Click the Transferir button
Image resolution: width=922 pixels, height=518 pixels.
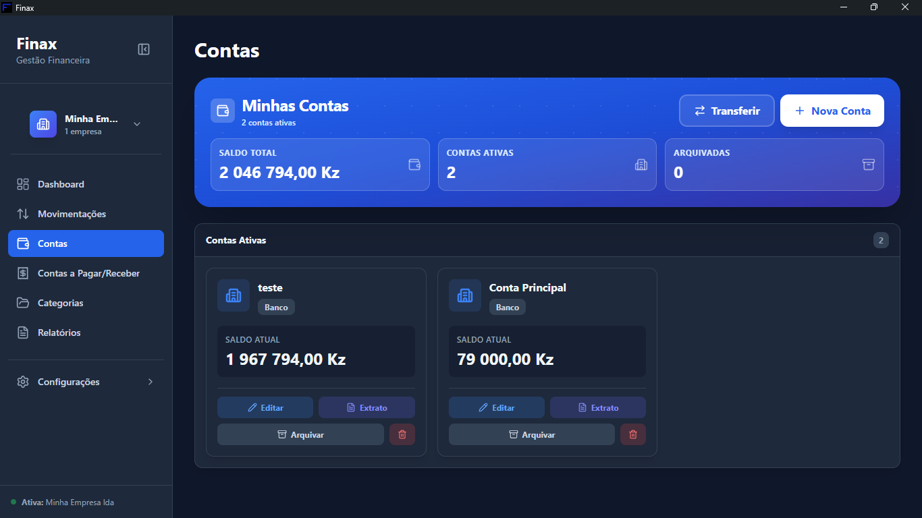pyautogui.click(x=727, y=111)
